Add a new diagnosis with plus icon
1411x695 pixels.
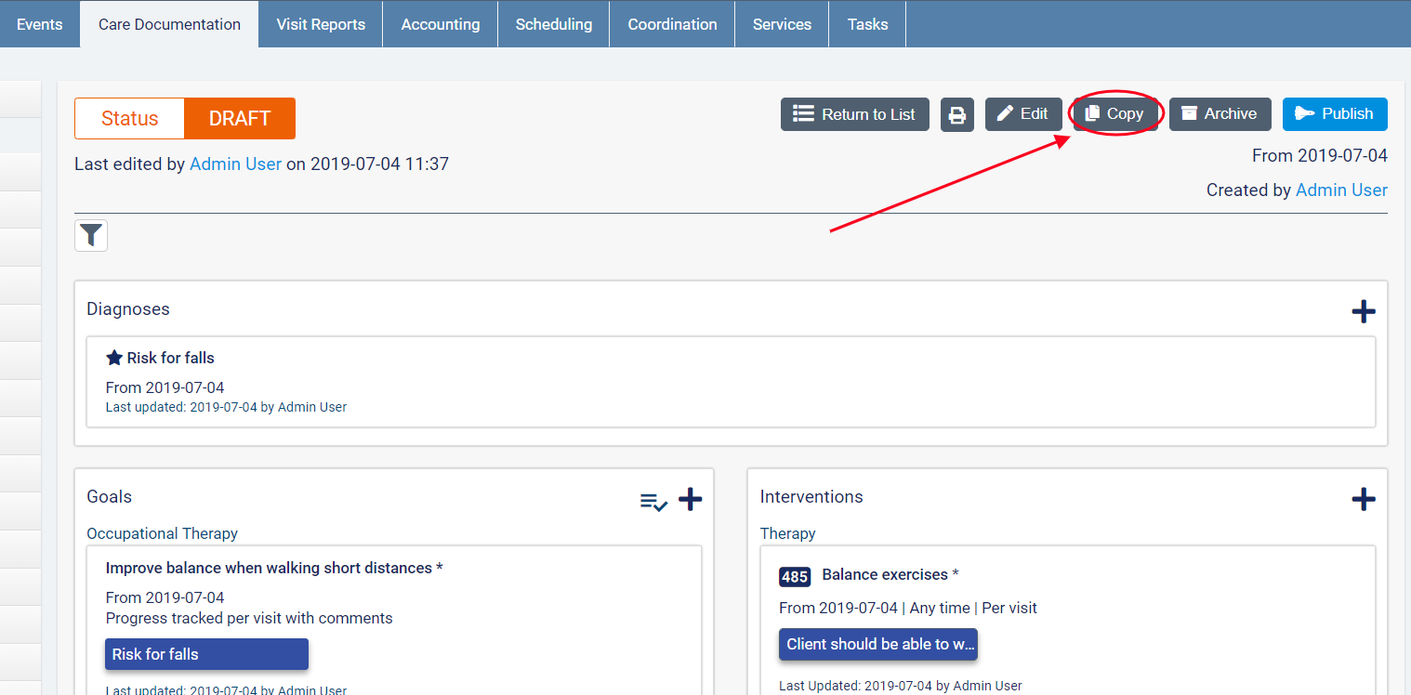click(x=1363, y=311)
